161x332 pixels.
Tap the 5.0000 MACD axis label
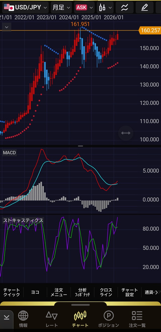(x=151, y=171)
